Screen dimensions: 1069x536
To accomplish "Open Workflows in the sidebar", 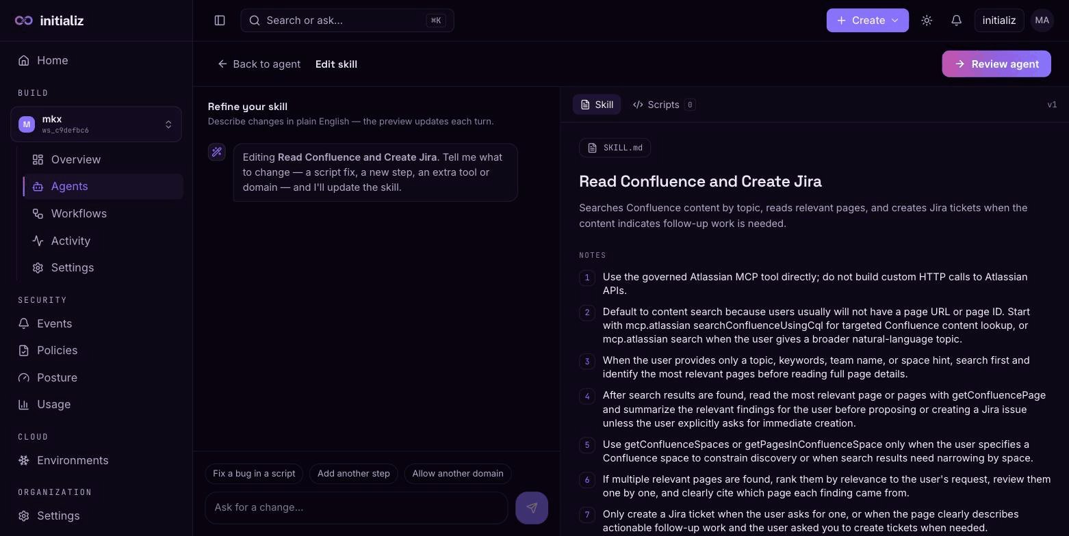I will [x=103, y=213].
